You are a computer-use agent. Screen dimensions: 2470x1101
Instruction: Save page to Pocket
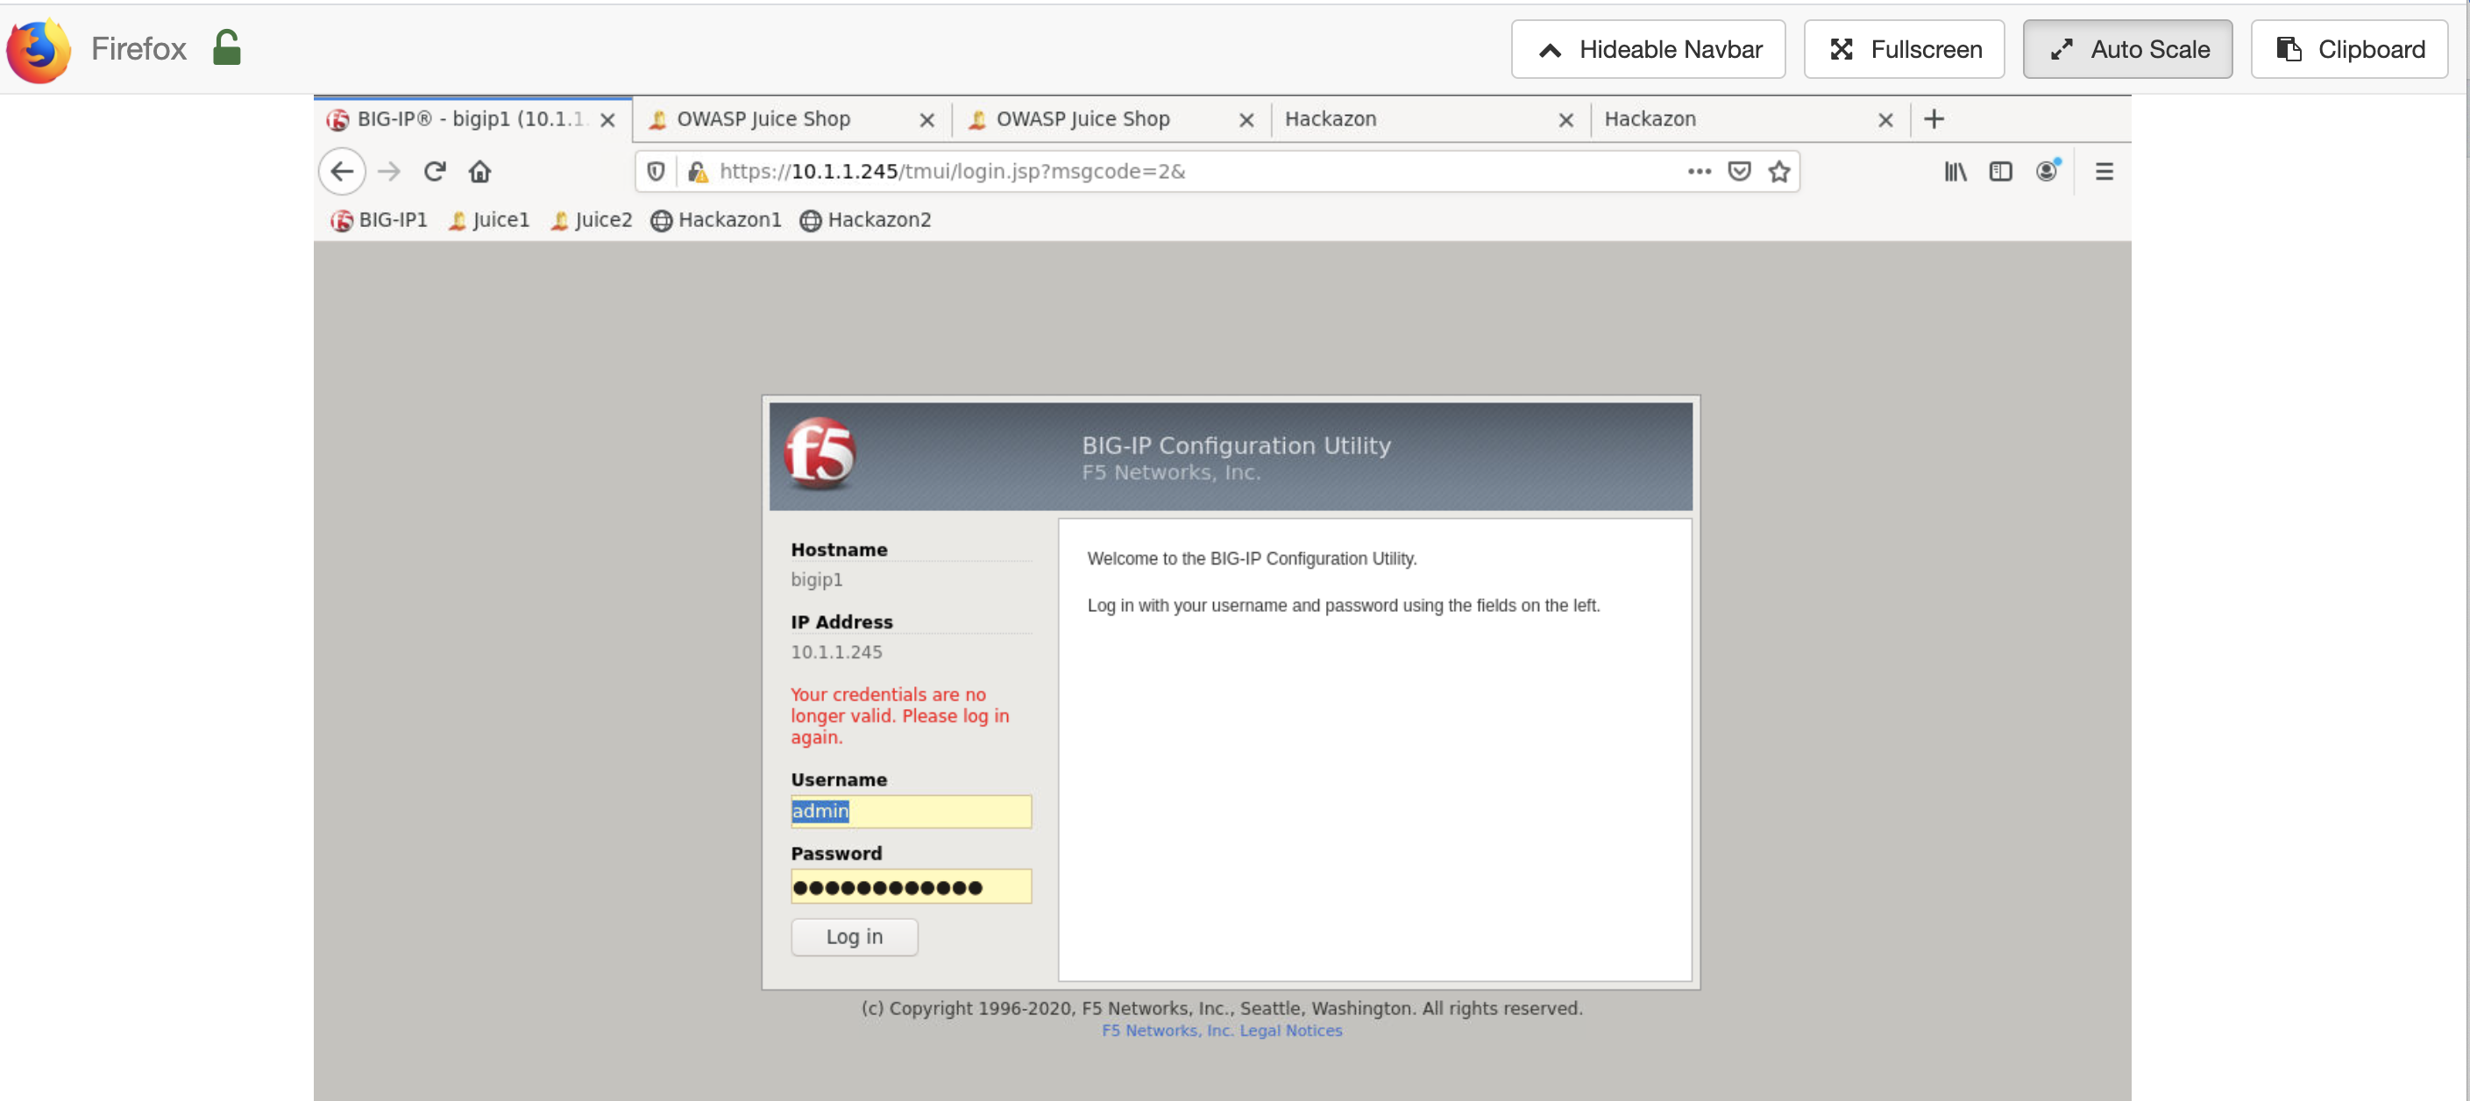pyautogui.click(x=1738, y=172)
